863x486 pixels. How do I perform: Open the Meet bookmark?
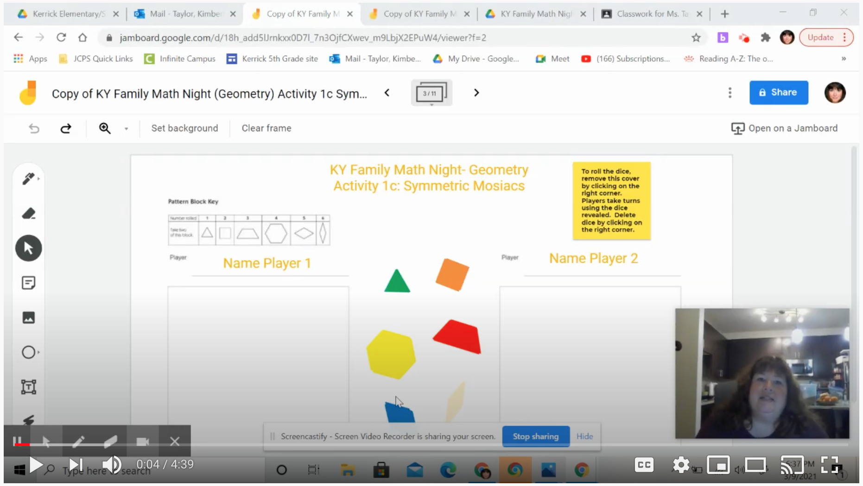(x=552, y=59)
